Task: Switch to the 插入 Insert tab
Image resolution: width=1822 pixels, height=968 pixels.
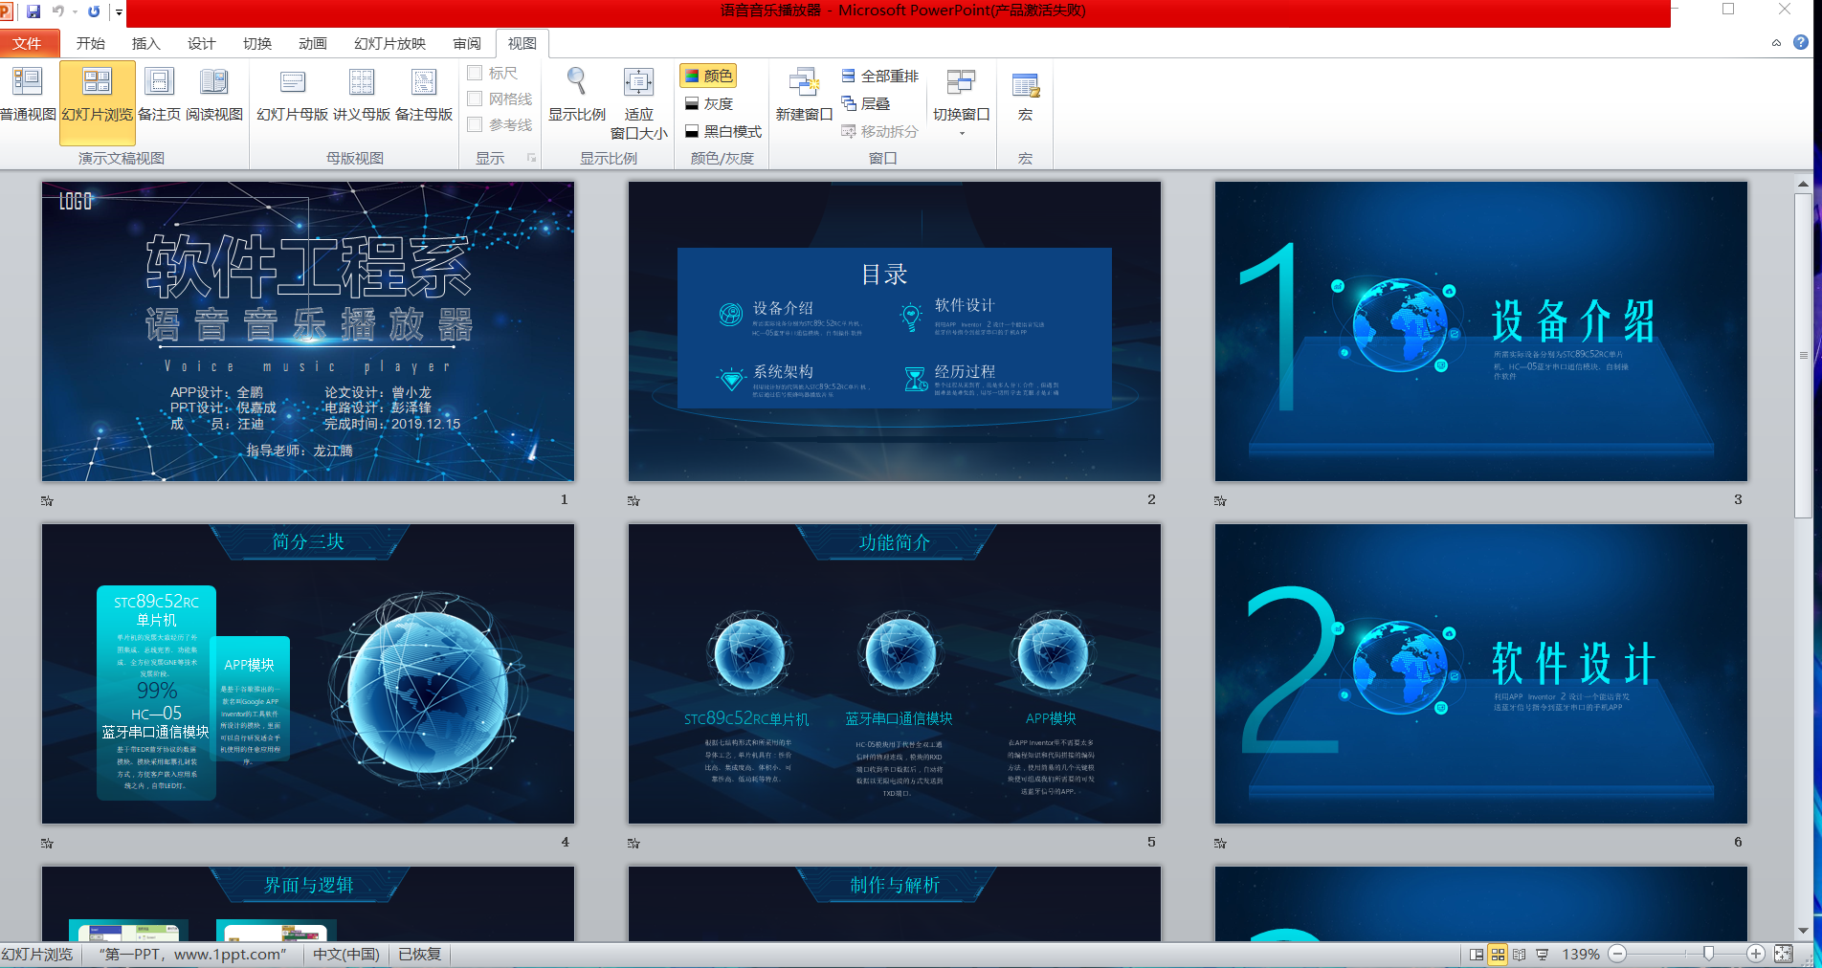Action: point(145,43)
